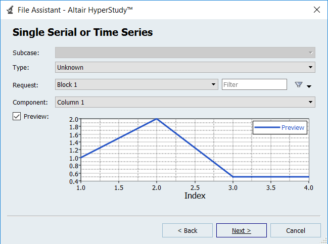Viewport: 328px width, 244px height.
Task: Click the Preview label text
Action: click(36, 117)
